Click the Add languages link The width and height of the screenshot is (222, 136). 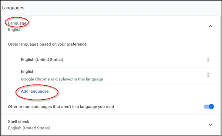point(35,91)
